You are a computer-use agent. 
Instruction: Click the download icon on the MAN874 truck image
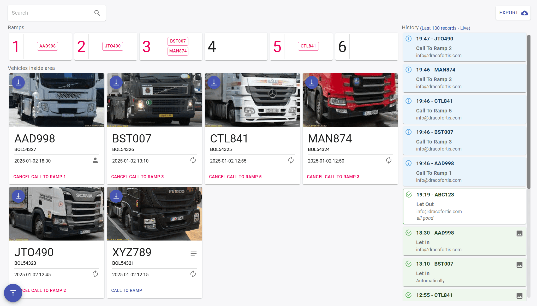pyautogui.click(x=312, y=82)
